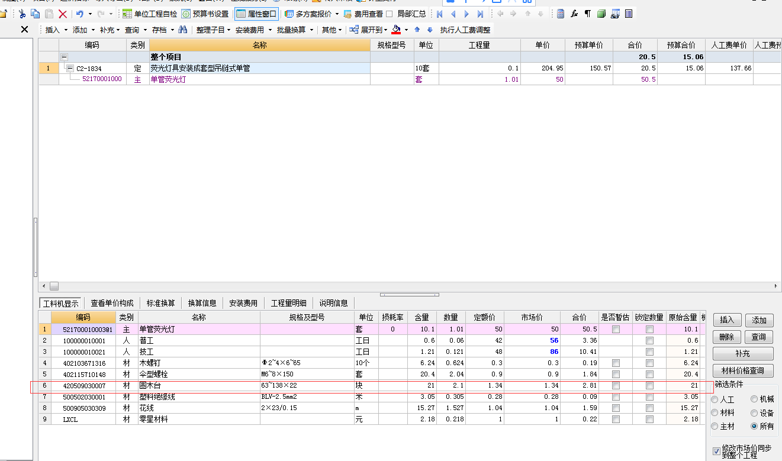Click the paragraph mark icon
The height and width of the screenshot is (461, 782).
588,14
